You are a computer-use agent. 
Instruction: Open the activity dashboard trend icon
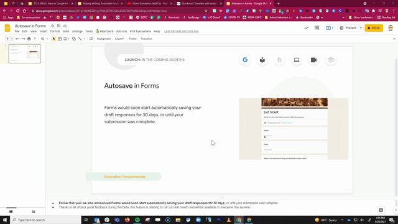[307, 28]
